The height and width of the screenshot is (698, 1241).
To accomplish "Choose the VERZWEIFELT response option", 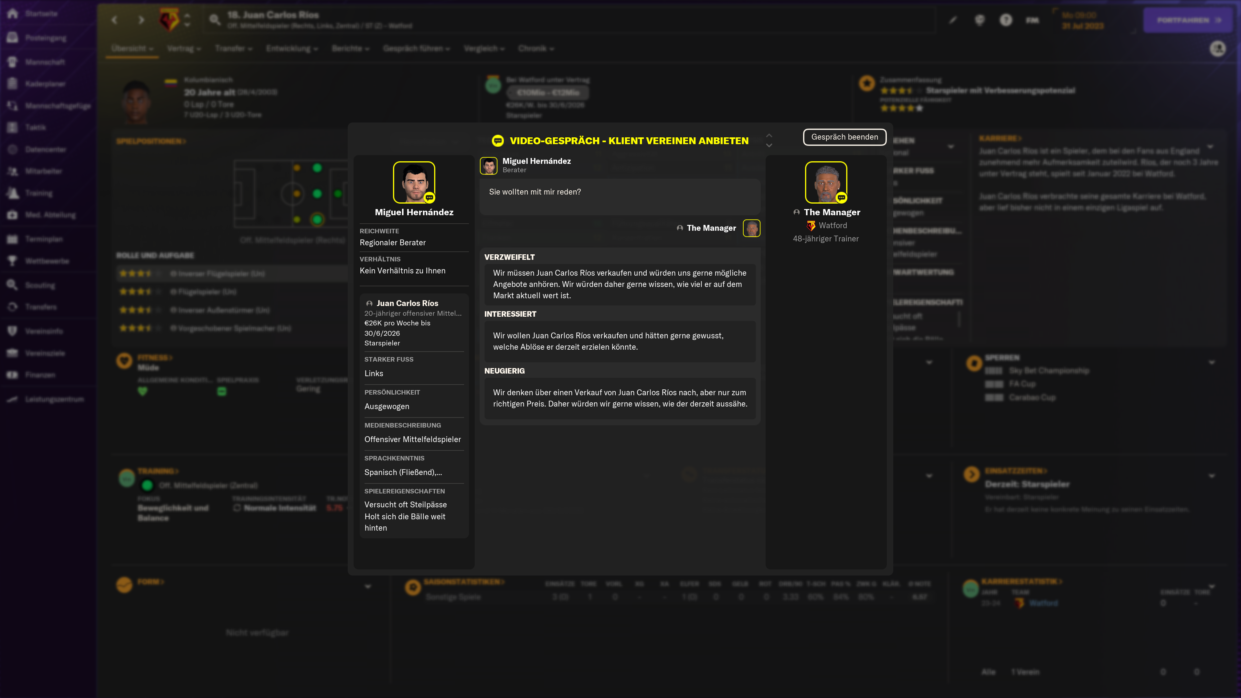I will click(x=620, y=284).
